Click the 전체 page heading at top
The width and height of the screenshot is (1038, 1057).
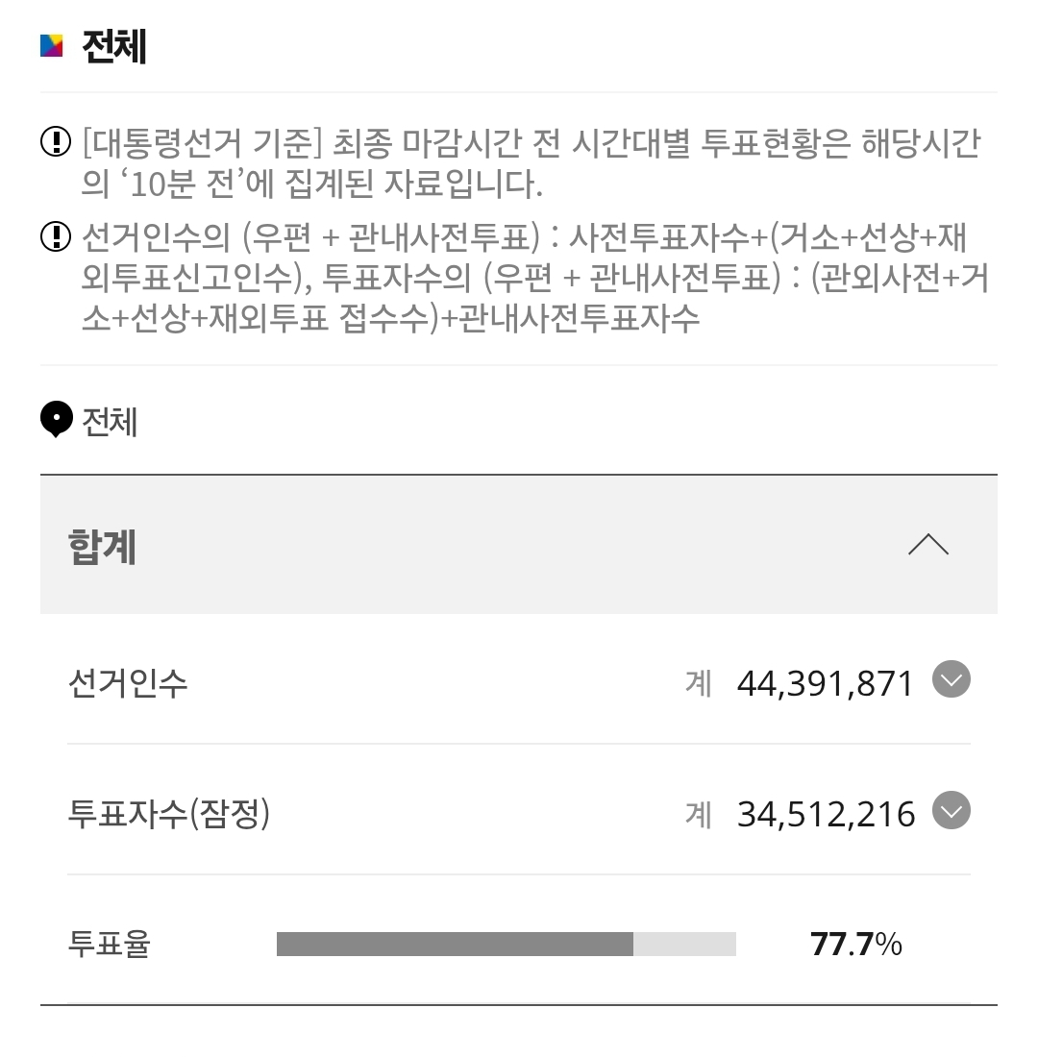click(114, 46)
